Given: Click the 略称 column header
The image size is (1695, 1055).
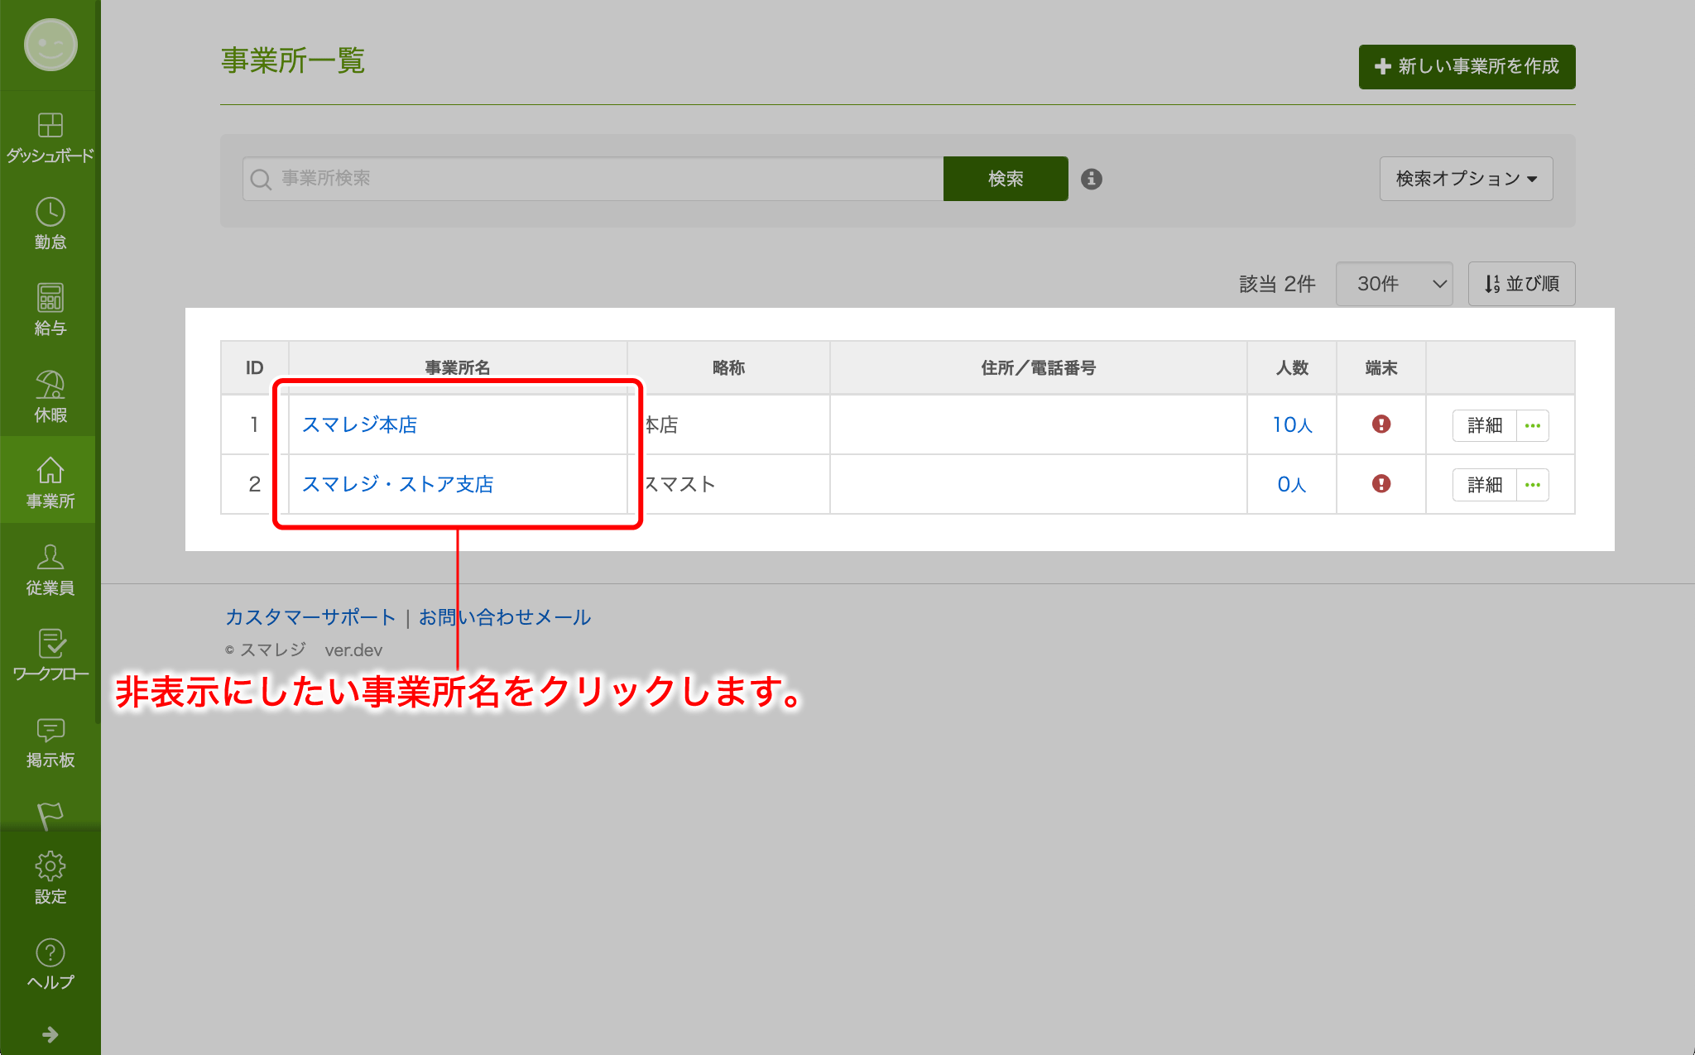Looking at the screenshot, I should coord(728,367).
